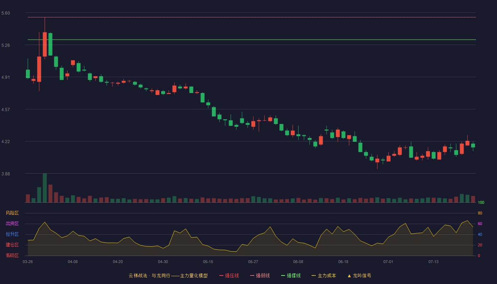This screenshot has width=497, height=284.
Task: Select the 建仓区 zone label
Action: [12, 245]
